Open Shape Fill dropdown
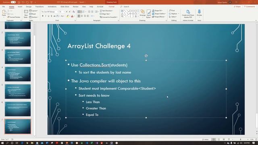The height and width of the screenshot is (145, 258). coord(157,11)
